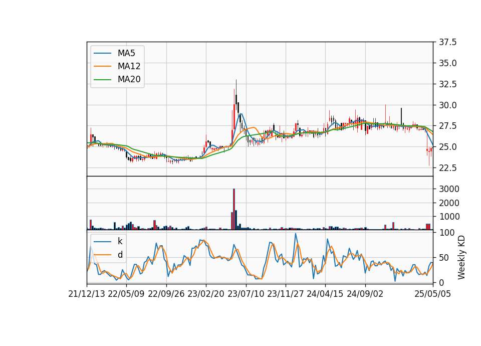The height and width of the screenshot is (346, 481).
Task: Click the 3000 volume axis label
Action: [x=449, y=189]
